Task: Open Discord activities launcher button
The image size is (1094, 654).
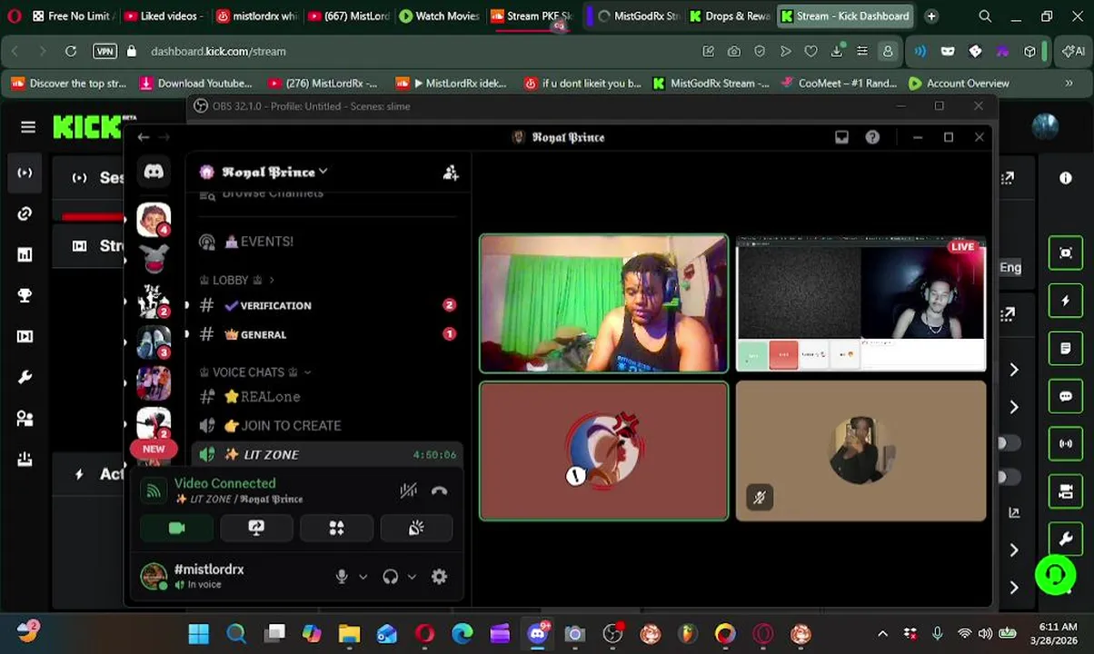Action: coord(336,529)
